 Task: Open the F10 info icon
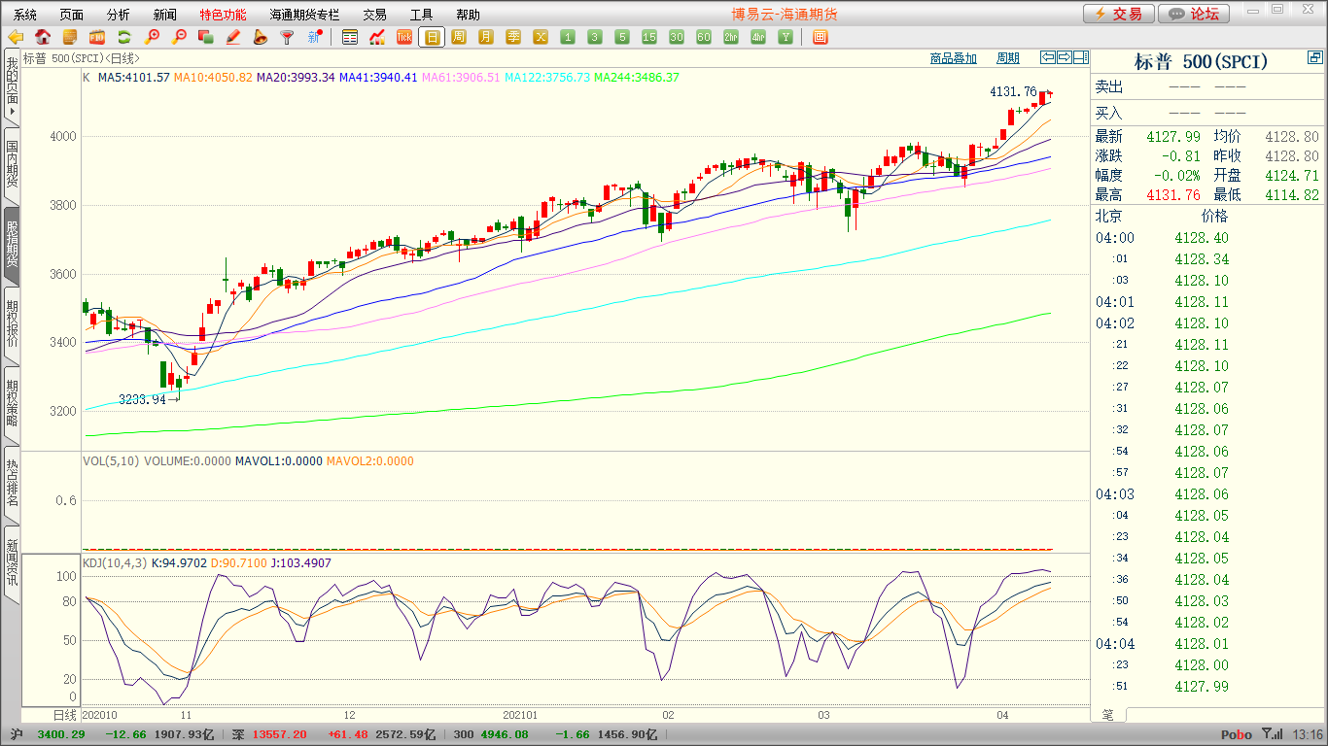(x=97, y=37)
